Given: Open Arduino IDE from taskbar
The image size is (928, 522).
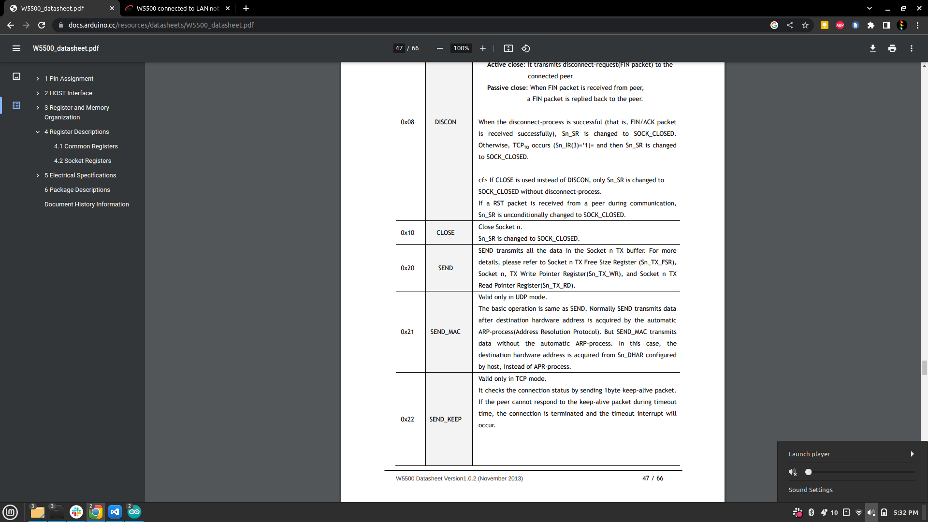Looking at the screenshot, I should click(134, 512).
